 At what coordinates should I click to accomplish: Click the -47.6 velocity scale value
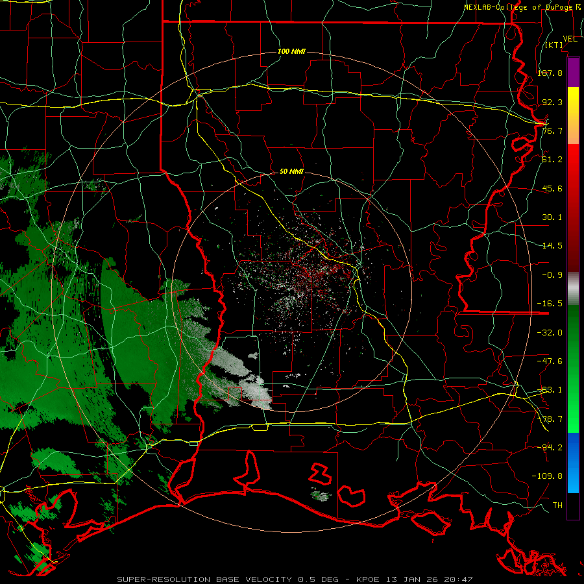[550, 361]
